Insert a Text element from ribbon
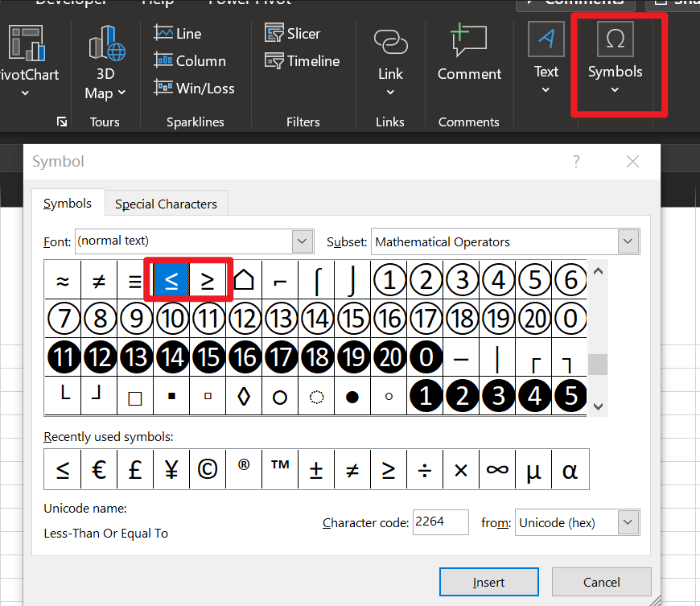Screen dimensions: 700x606 point(546,59)
